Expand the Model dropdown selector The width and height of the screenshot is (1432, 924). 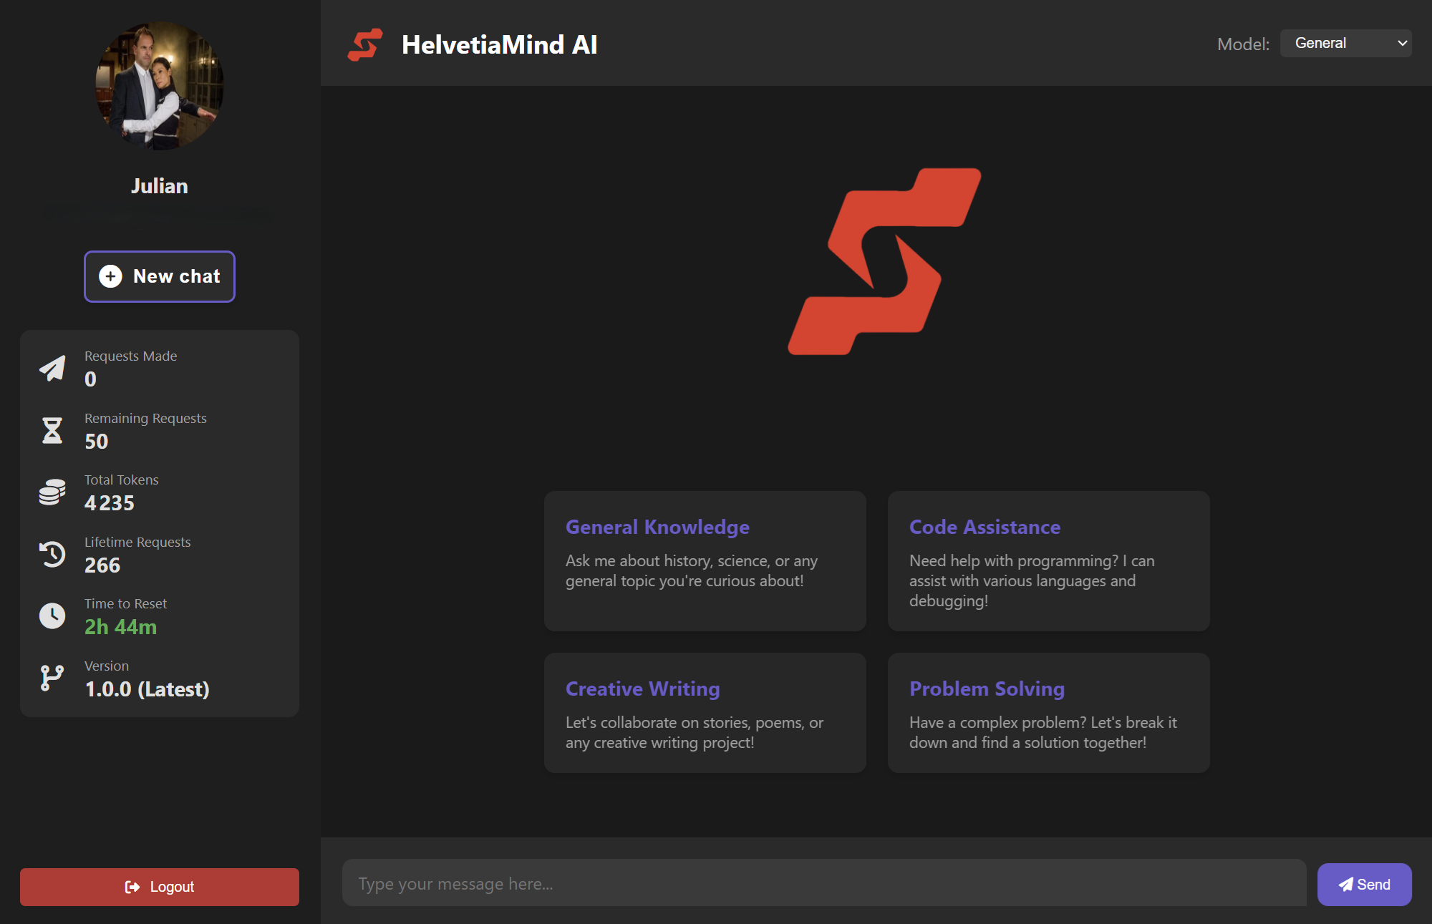click(x=1345, y=43)
